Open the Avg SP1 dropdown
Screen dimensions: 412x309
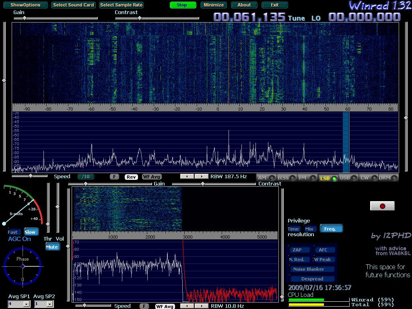19,304
